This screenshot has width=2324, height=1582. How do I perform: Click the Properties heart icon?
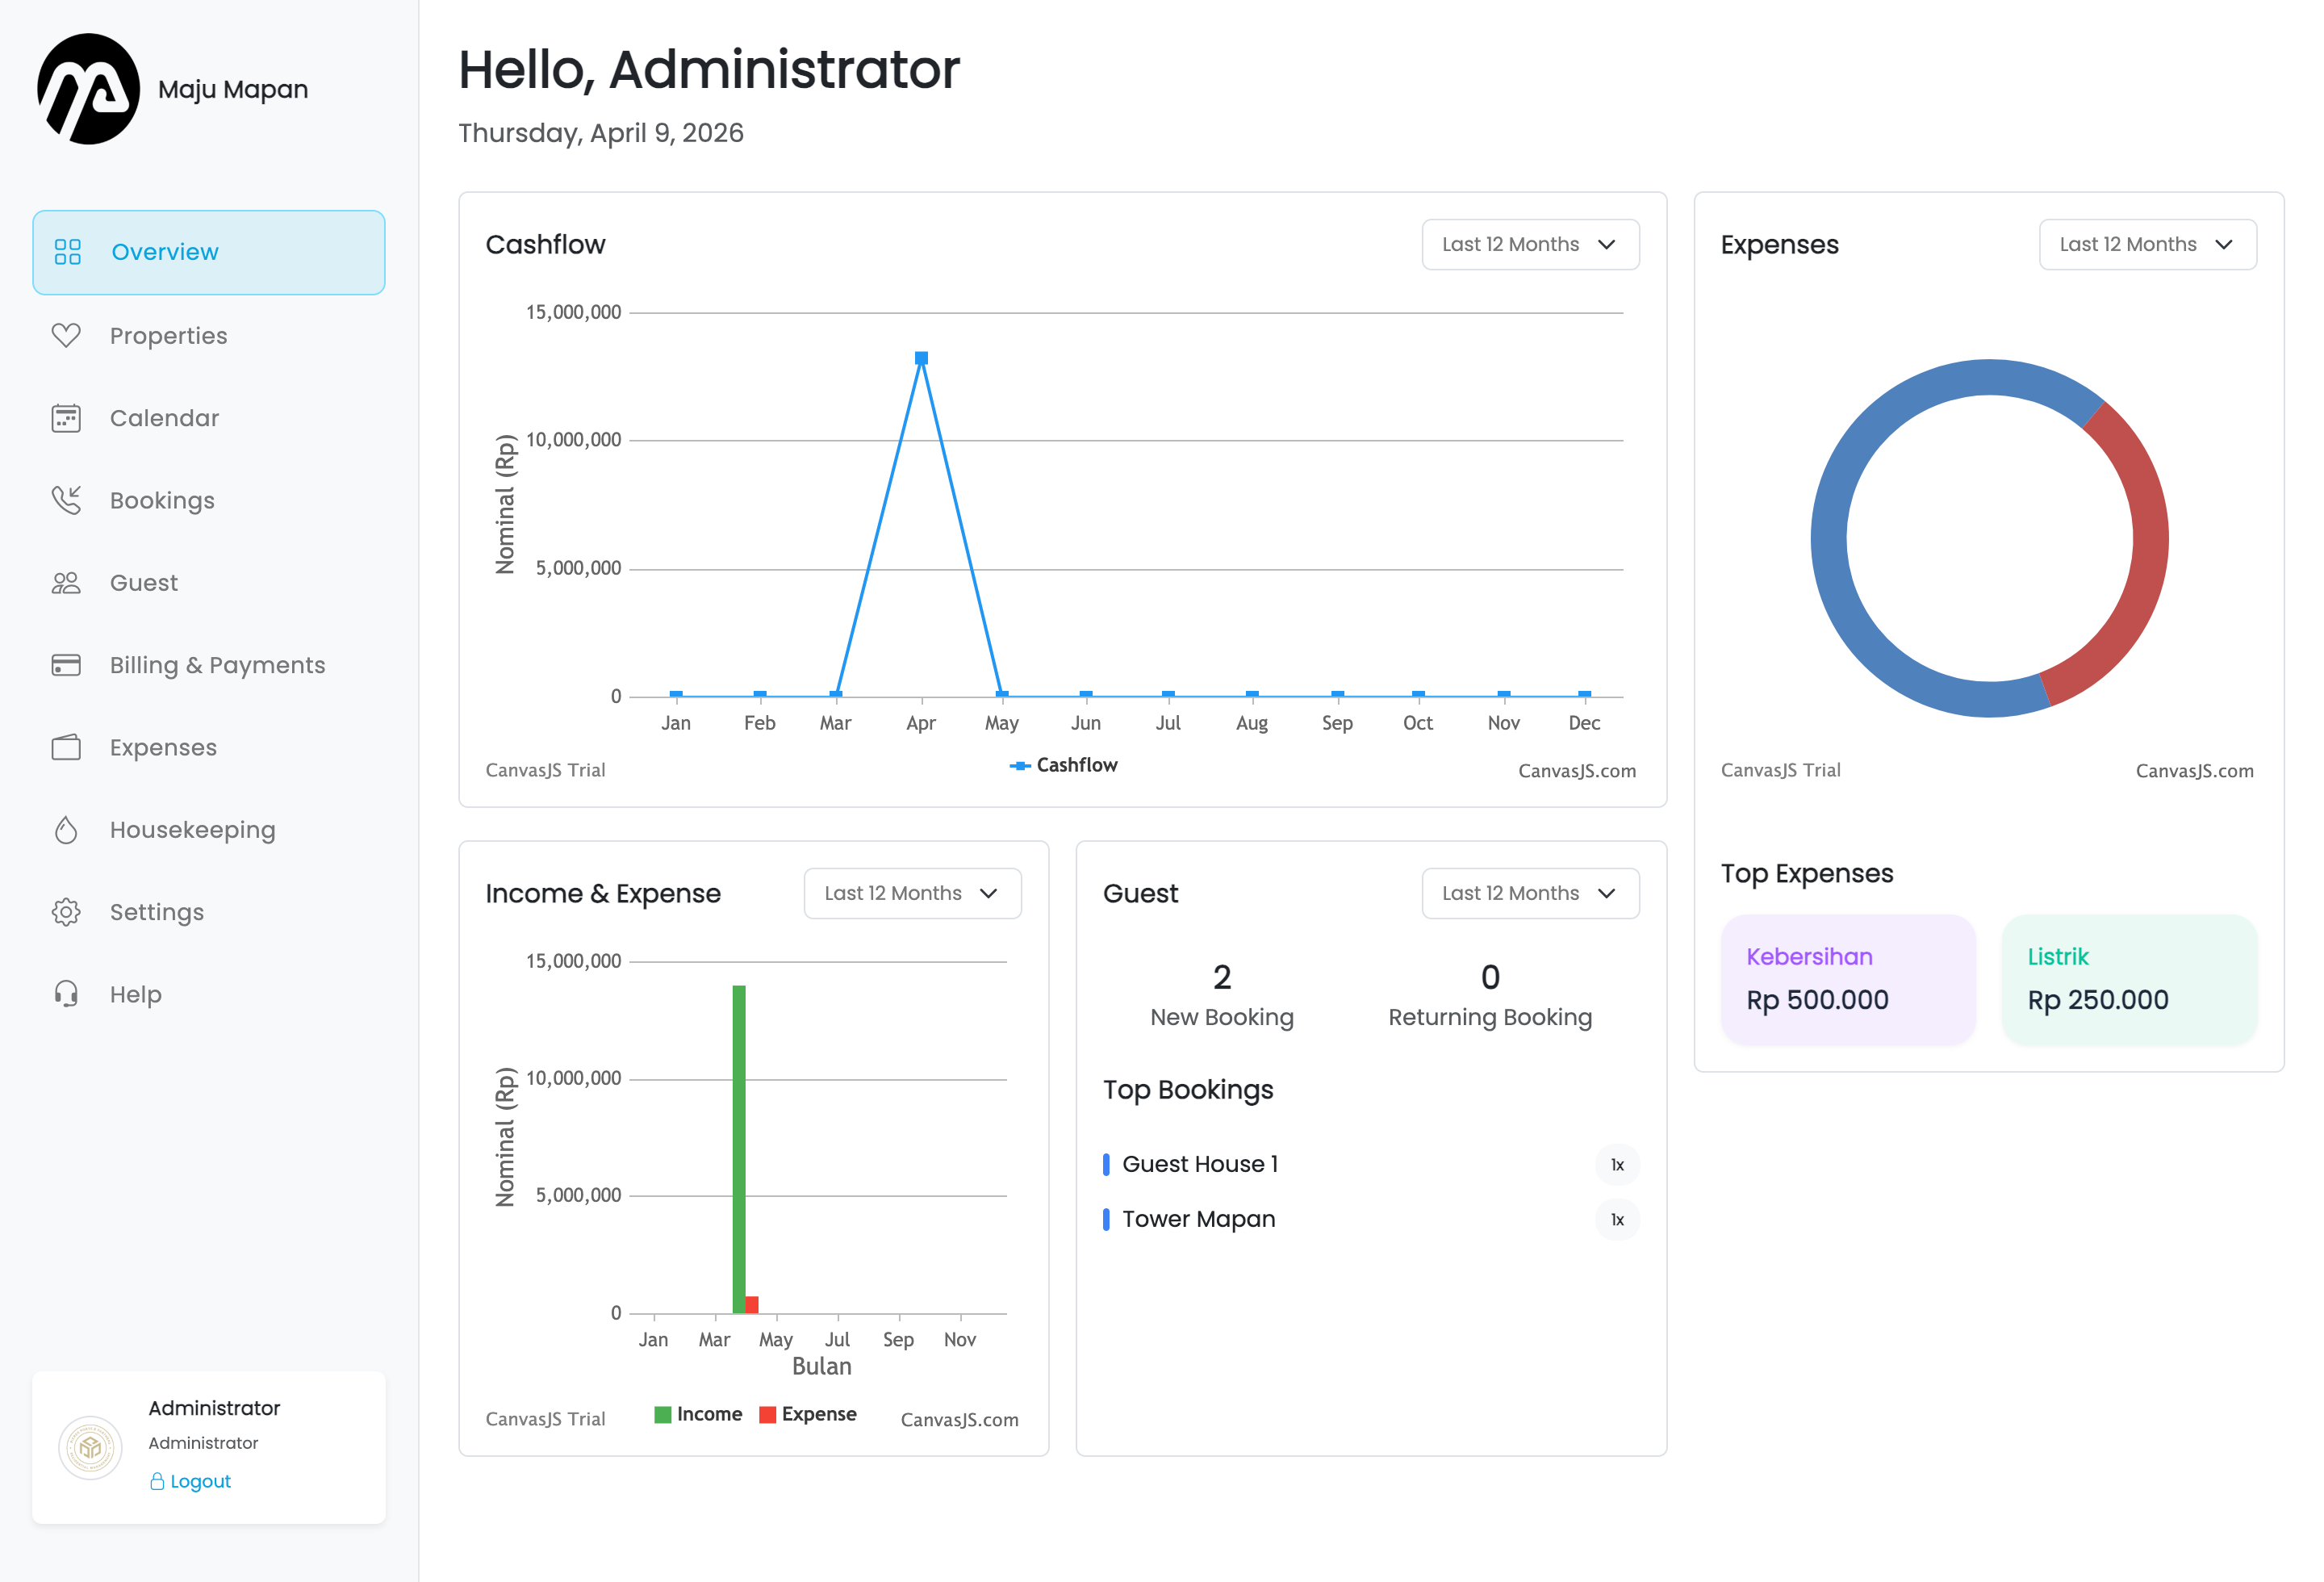click(66, 335)
